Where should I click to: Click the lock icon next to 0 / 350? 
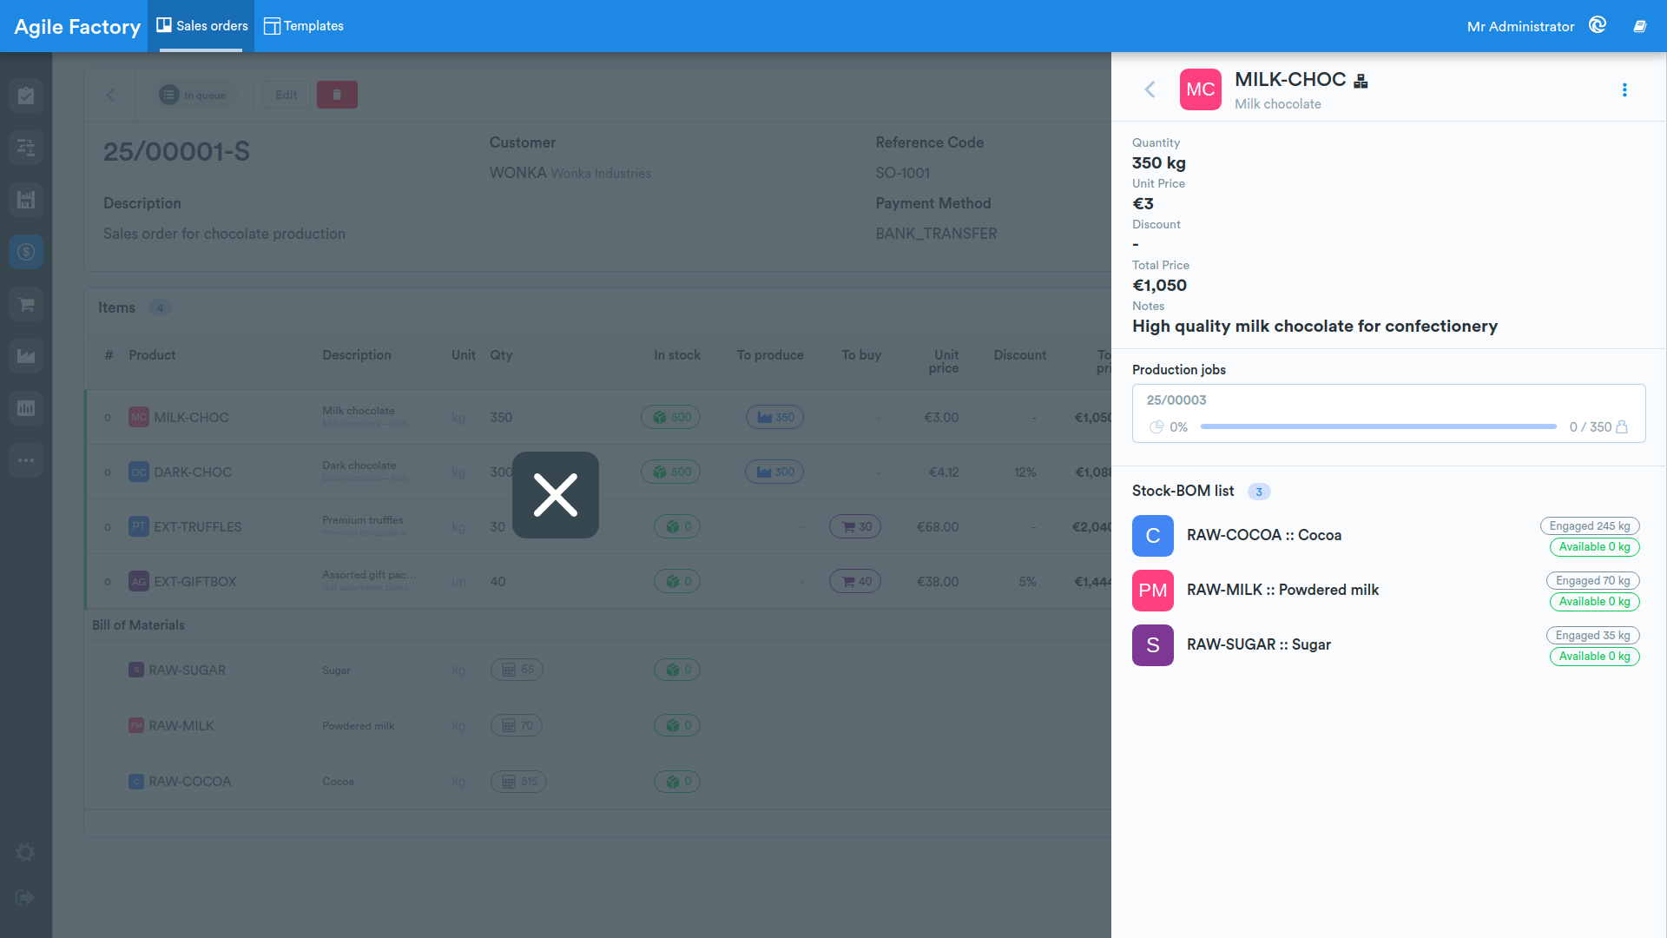1621,427
